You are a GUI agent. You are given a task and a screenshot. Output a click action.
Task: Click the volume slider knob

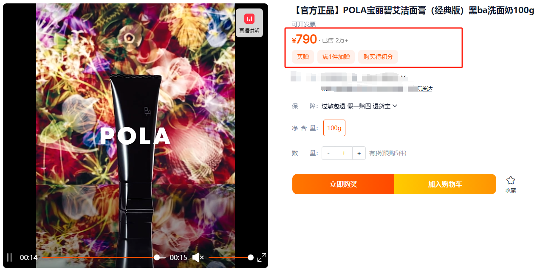(251, 257)
